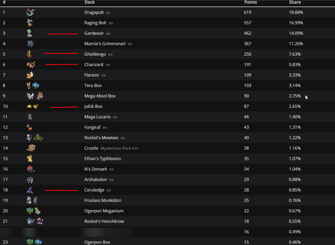
Task: Click the Archaludon sprite icon
Action: click(30, 179)
